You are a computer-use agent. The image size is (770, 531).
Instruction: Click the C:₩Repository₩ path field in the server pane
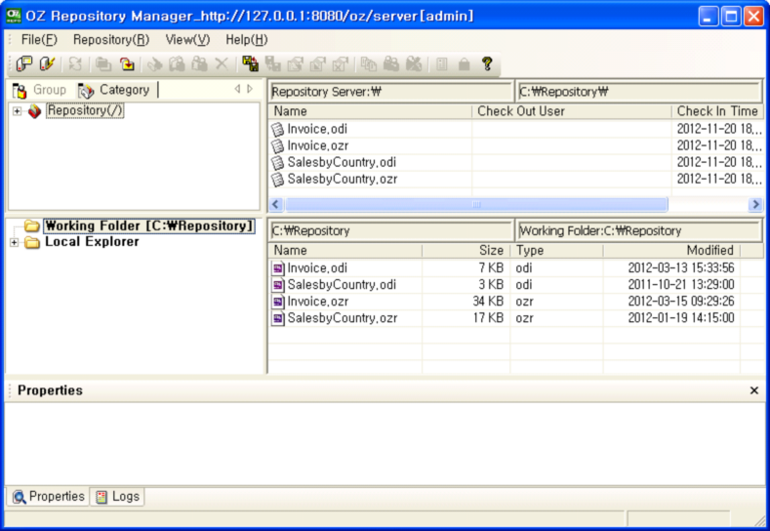pos(639,92)
